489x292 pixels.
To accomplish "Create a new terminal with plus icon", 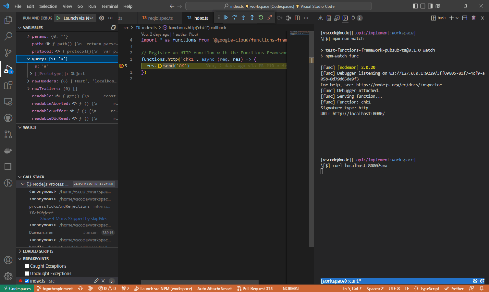I will click(x=451, y=18).
